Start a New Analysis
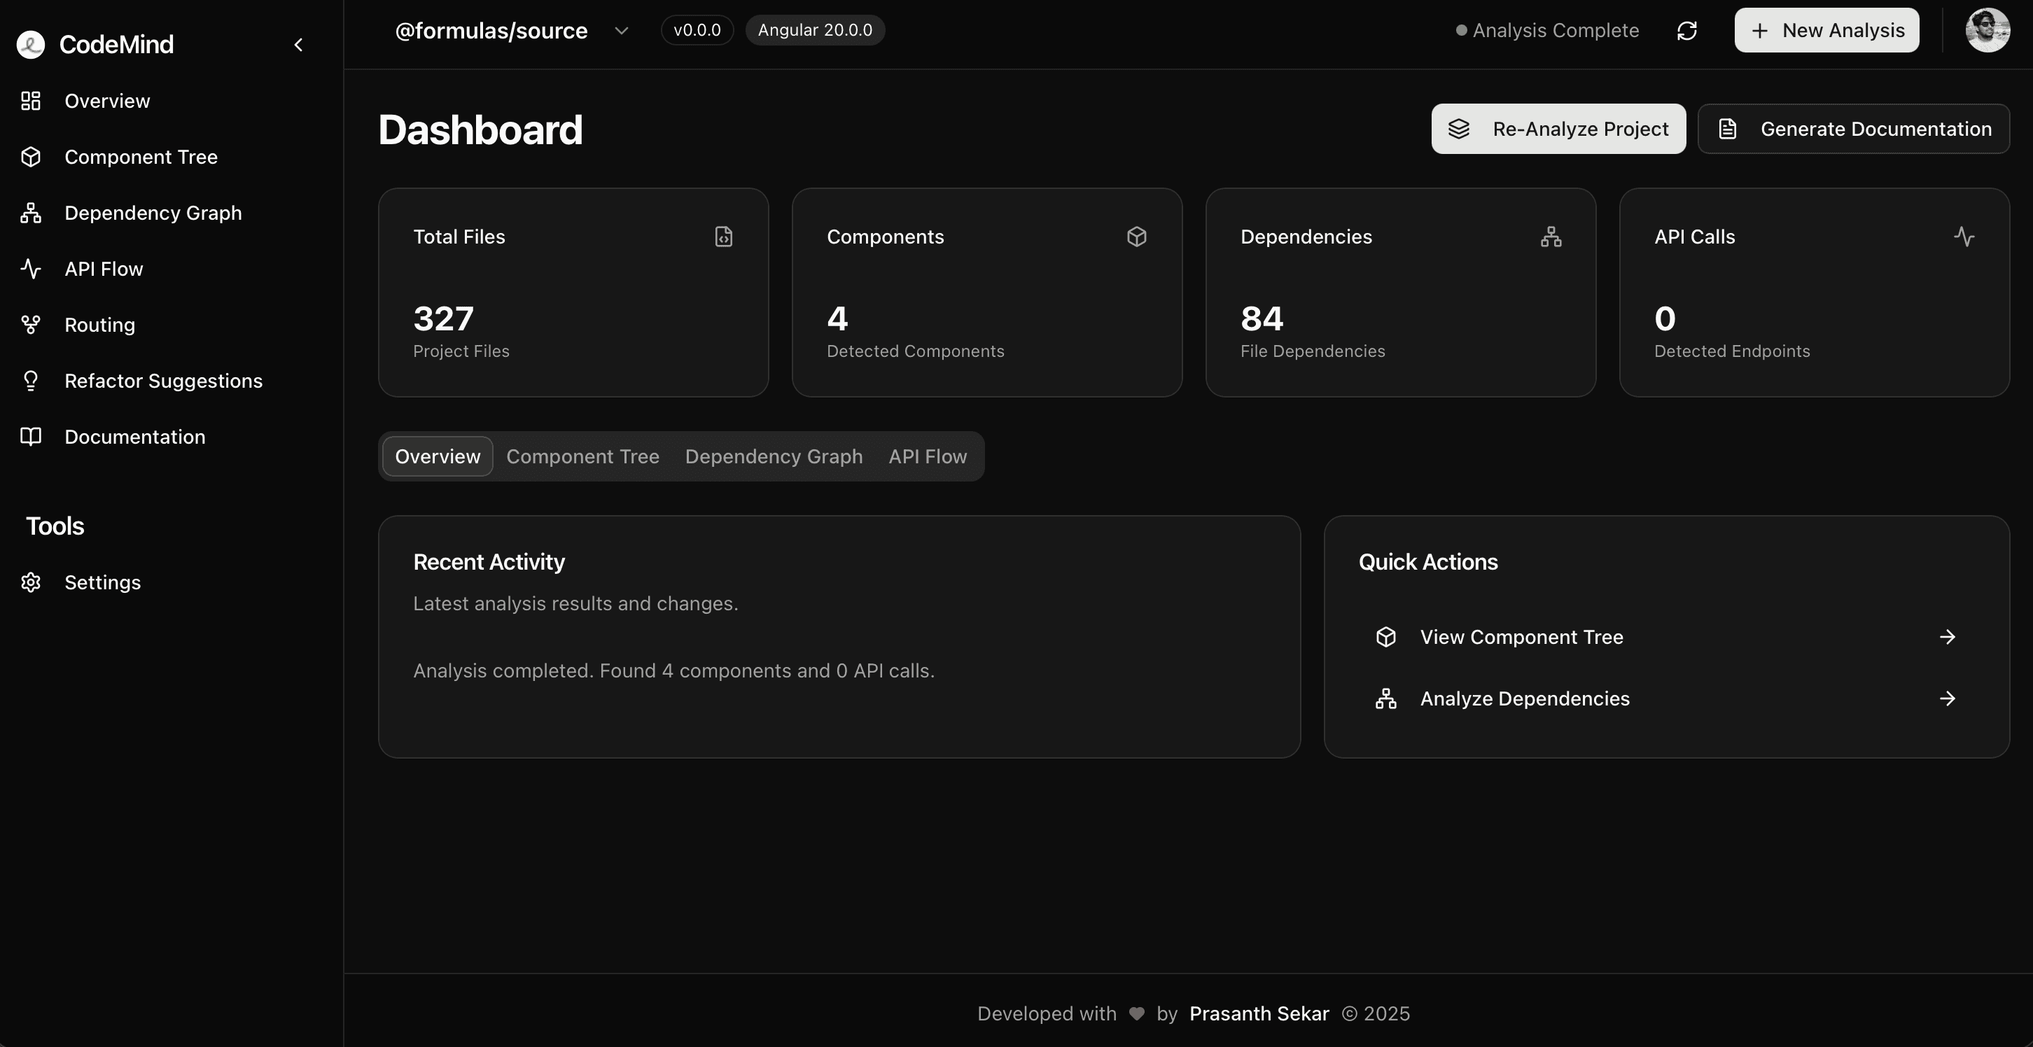The width and height of the screenshot is (2033, 1047). (1826, 31)
